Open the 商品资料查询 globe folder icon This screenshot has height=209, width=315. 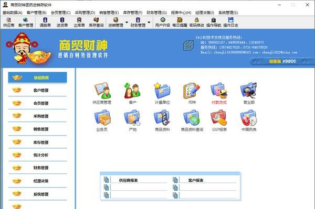192,120
